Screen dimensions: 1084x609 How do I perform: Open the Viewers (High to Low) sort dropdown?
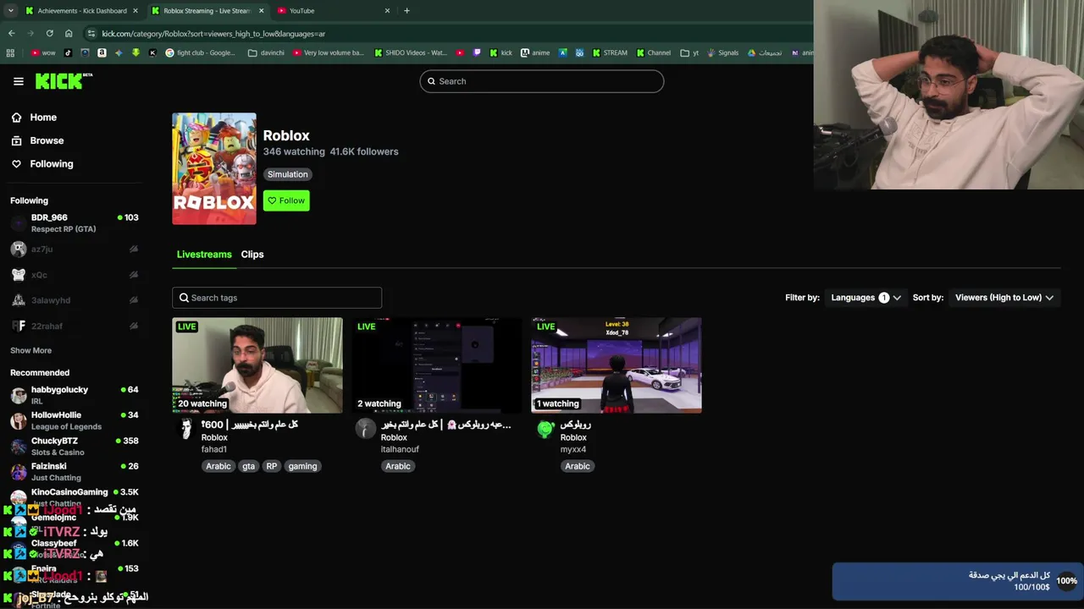pyautogui.click(x=1004, y=298)
